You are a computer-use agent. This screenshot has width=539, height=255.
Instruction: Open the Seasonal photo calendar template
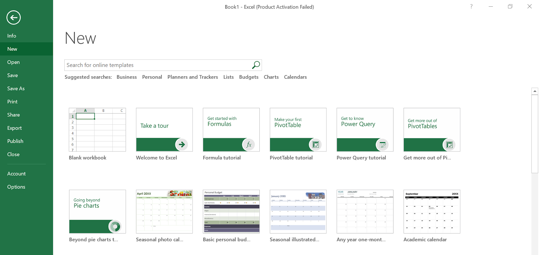point(164,212)
